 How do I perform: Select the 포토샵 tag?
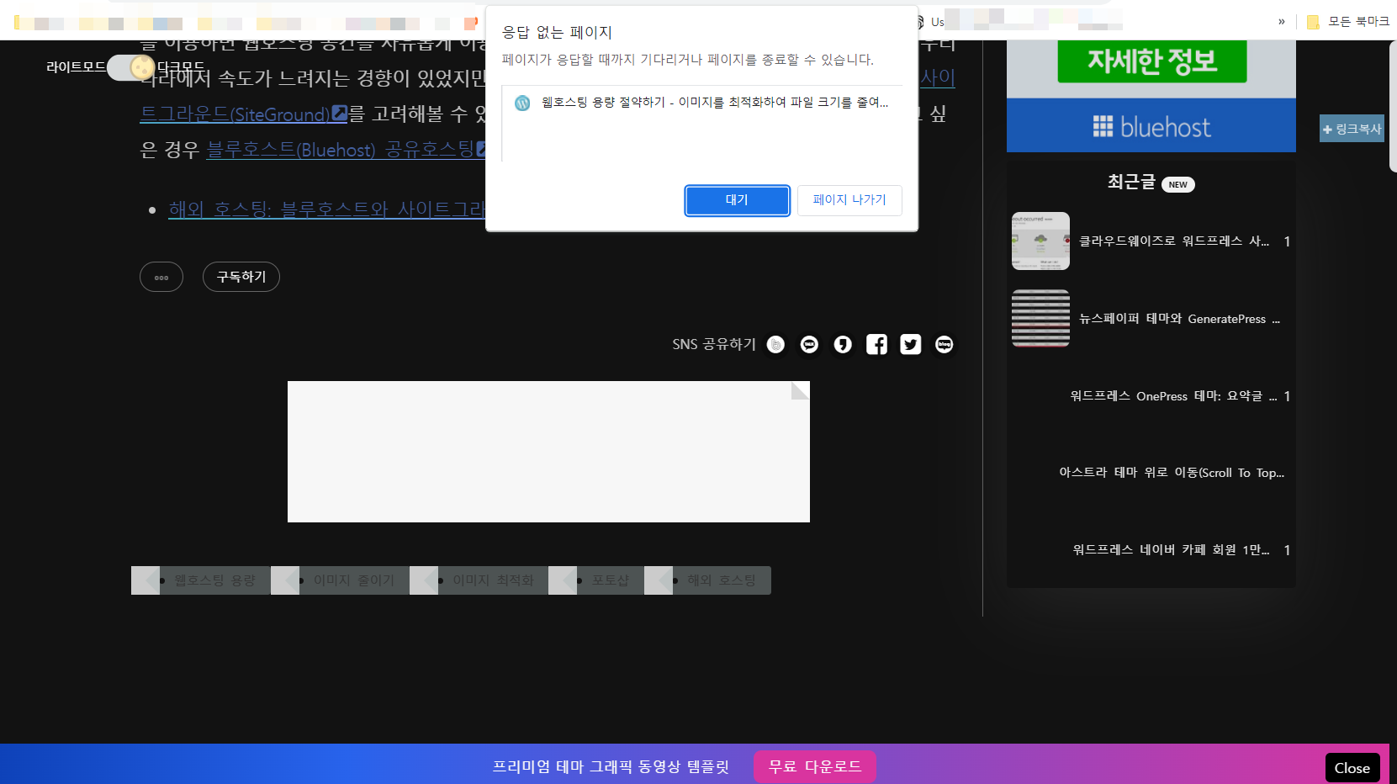point(608,580)
